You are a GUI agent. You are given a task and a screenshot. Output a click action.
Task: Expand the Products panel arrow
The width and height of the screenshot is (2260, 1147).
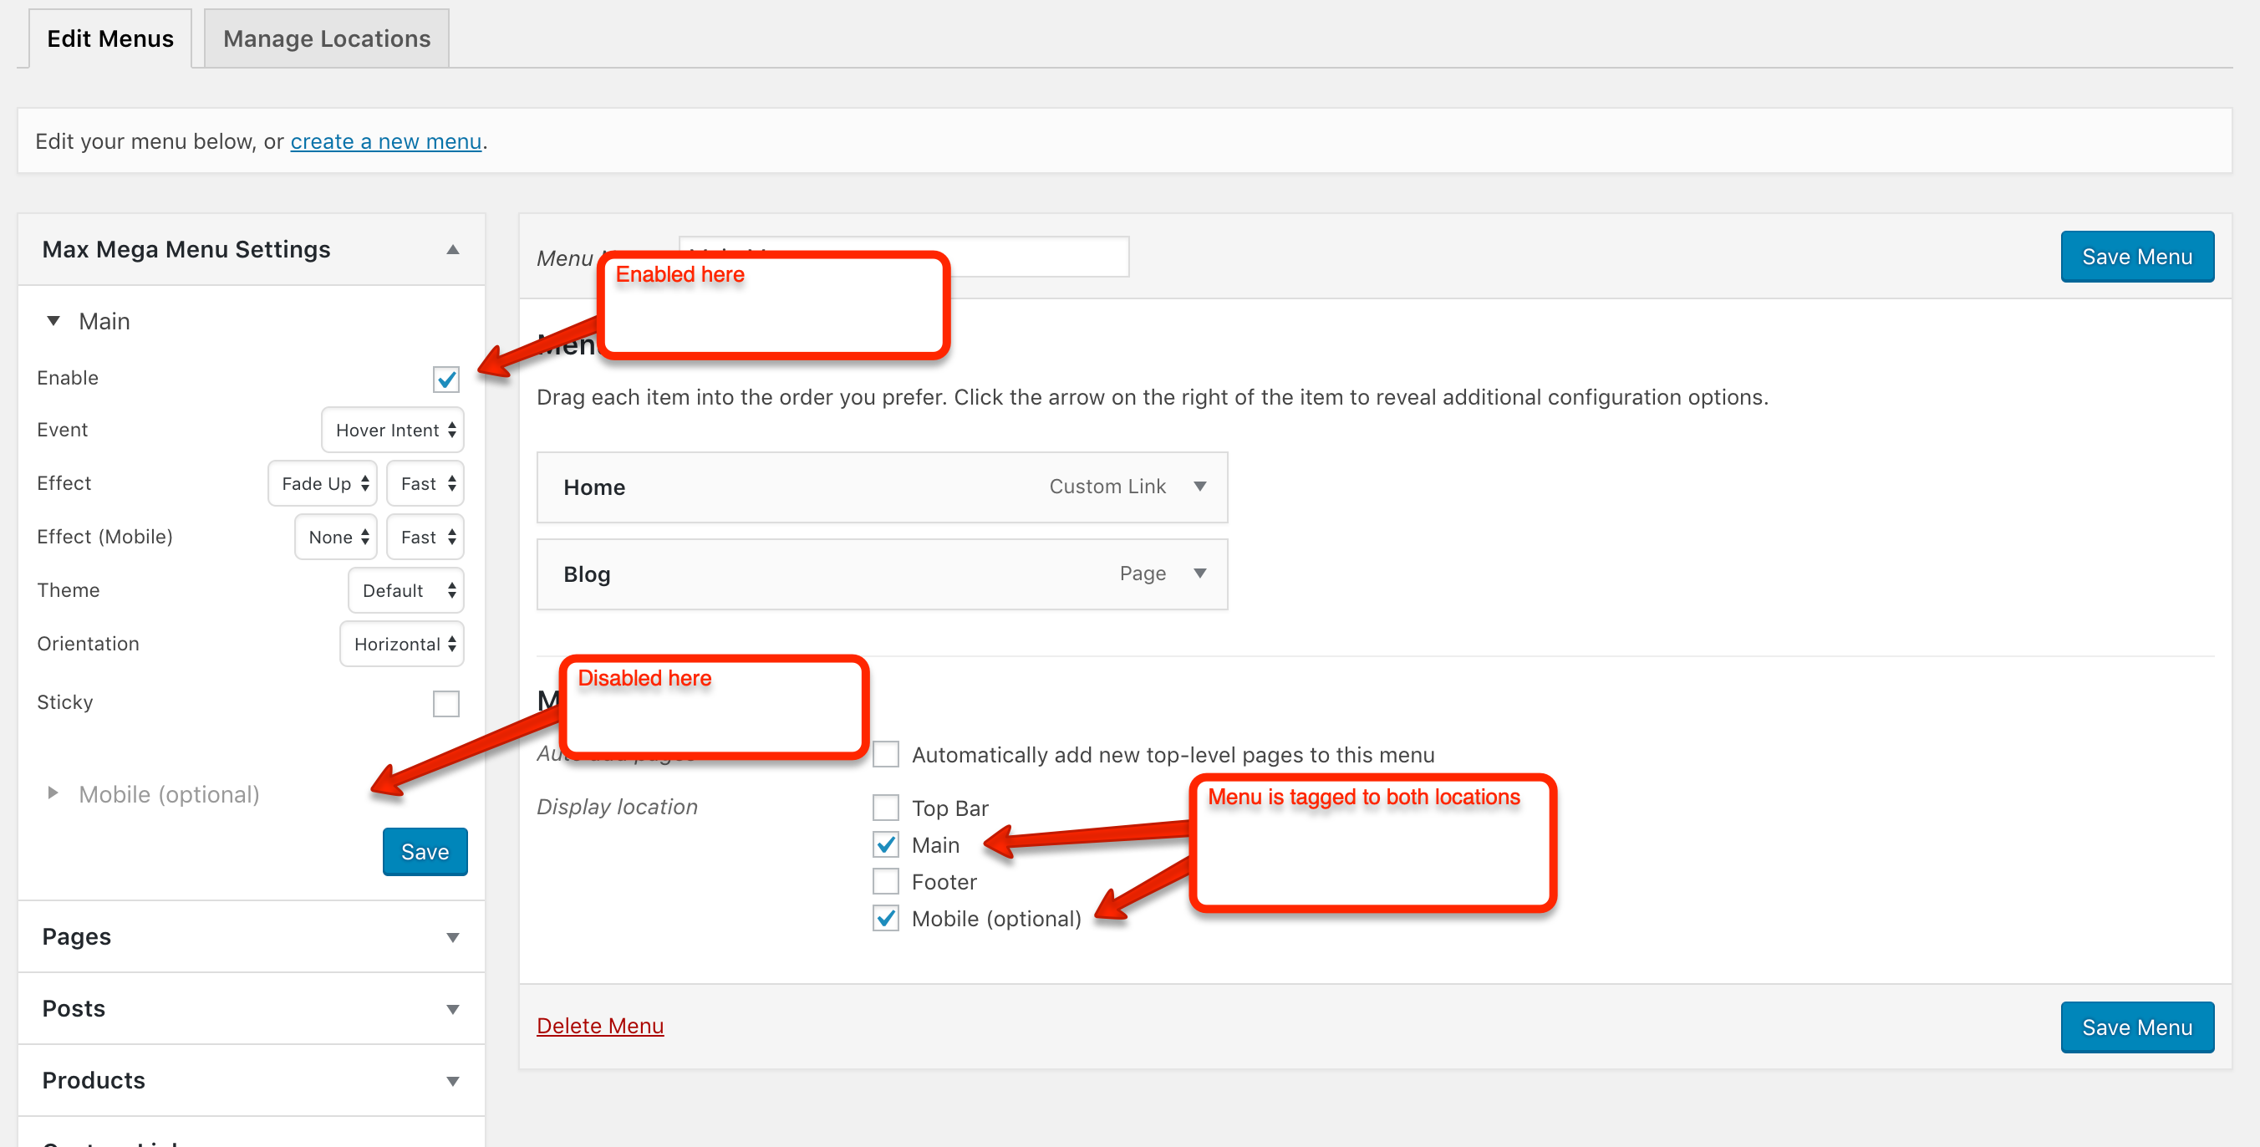tap(453, 1081)
